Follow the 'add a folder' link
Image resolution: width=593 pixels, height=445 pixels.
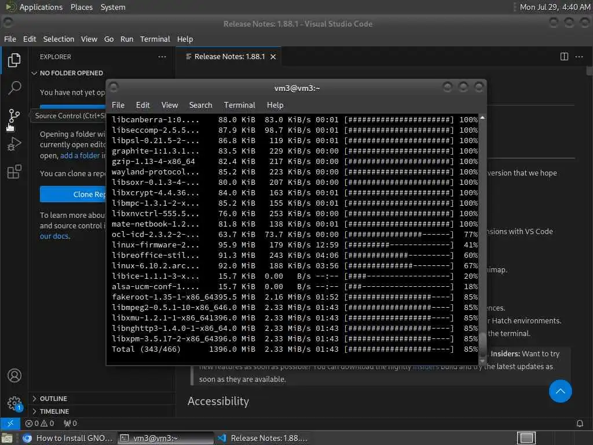click(x=80, y=155)
